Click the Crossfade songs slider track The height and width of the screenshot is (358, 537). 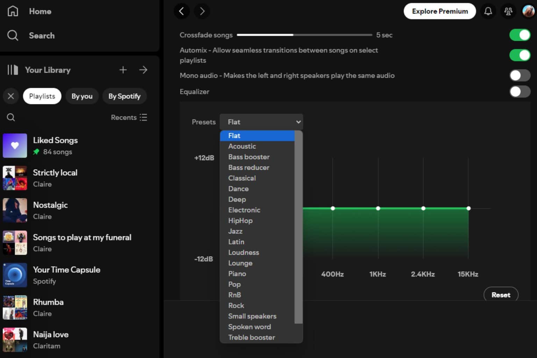305,35
